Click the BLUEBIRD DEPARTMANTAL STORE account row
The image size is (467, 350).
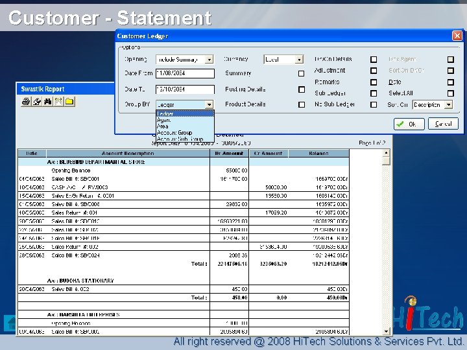pos(184,162)
